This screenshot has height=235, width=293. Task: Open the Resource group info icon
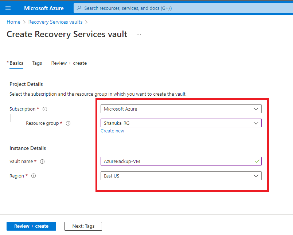pyautogui.click(x=68, y=123)
